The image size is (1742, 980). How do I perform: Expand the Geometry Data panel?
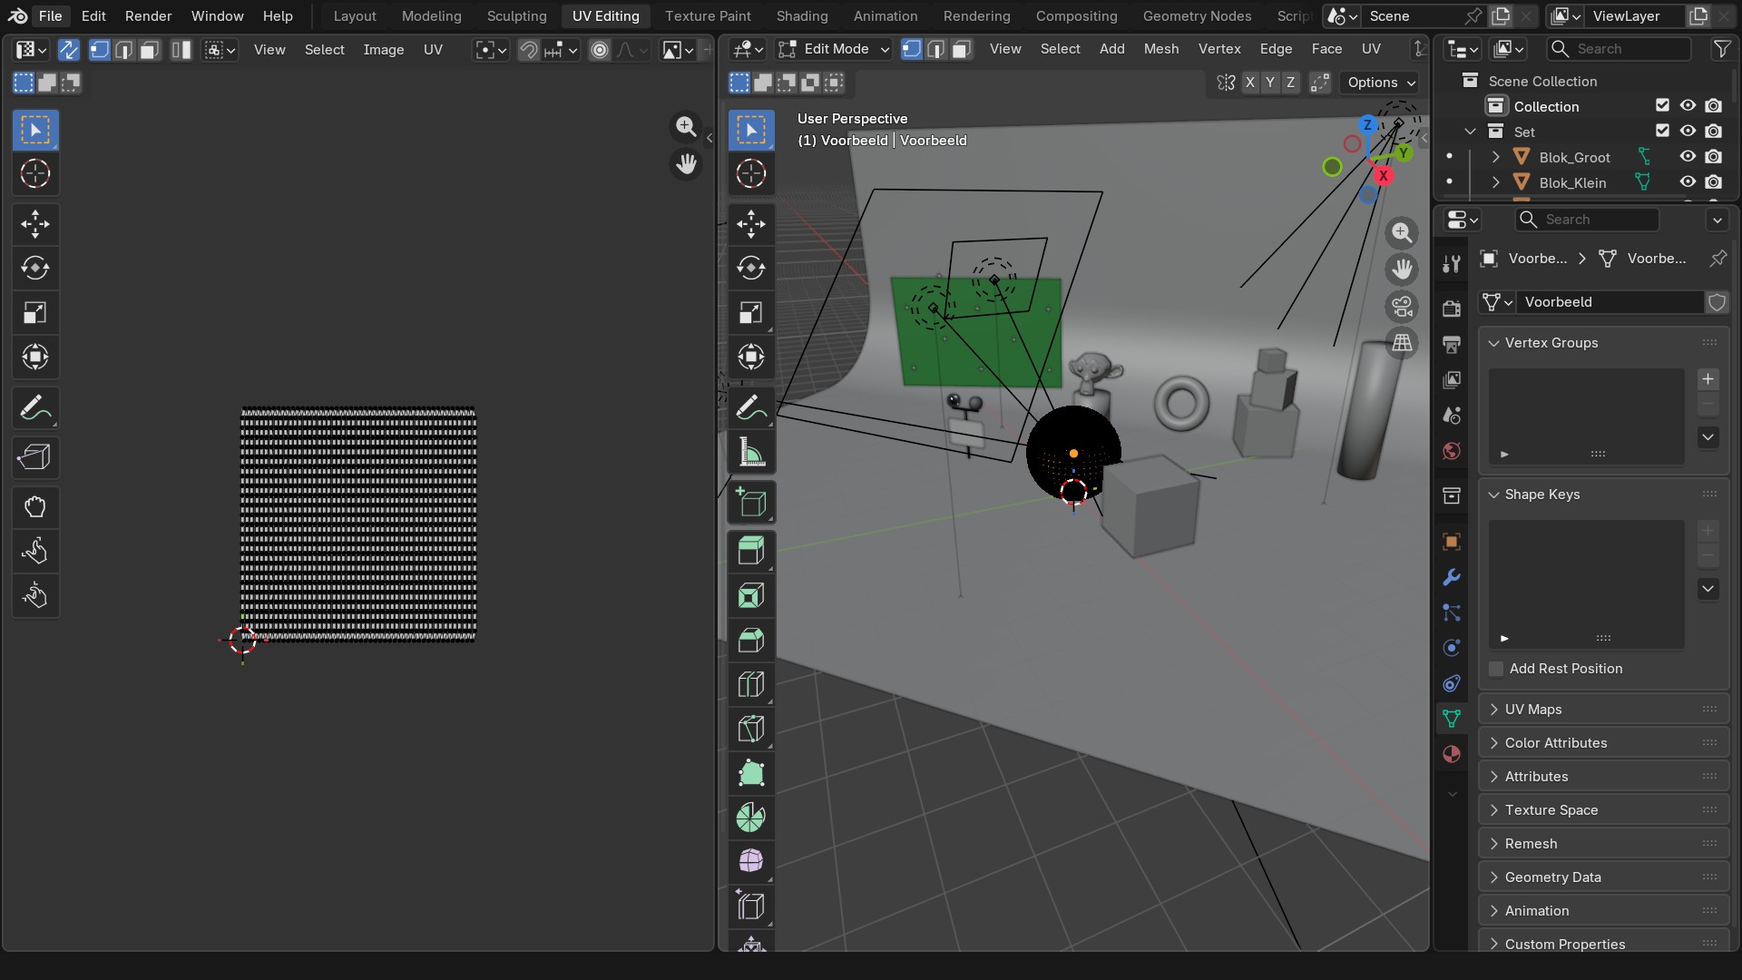point(1603,877)
